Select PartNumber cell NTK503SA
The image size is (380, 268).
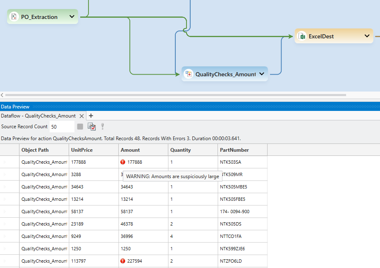tap(243, 162)
